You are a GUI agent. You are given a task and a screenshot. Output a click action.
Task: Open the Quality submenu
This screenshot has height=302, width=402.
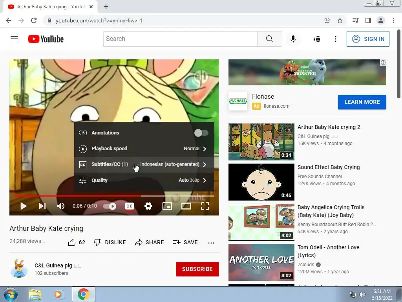point(144,180)
